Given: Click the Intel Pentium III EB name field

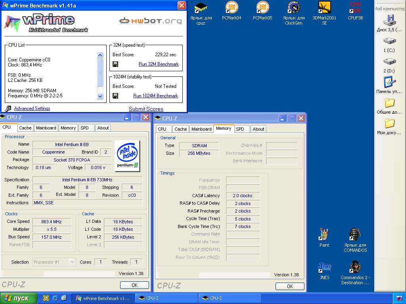Looking at the screenshot, I should point(72,144).
